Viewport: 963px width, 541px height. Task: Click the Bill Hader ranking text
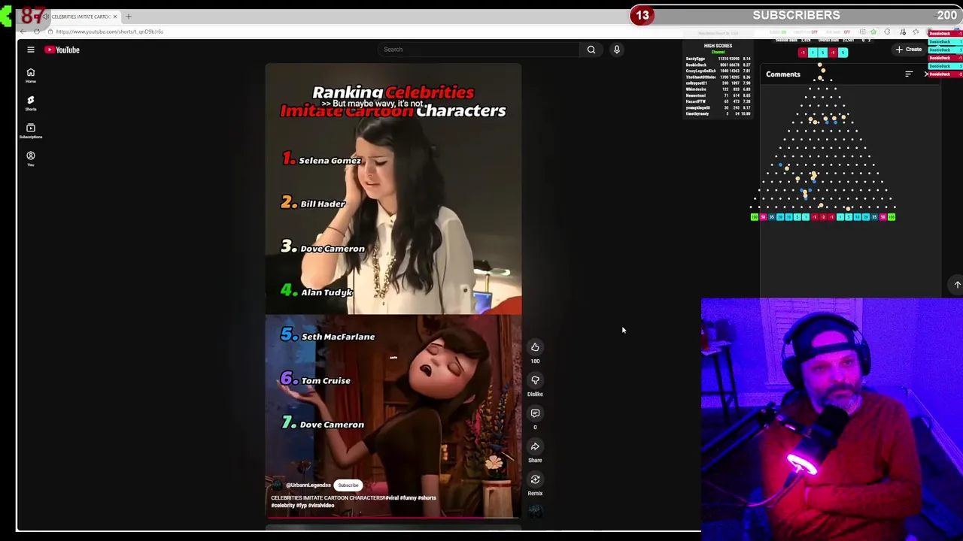pos(323,204)
